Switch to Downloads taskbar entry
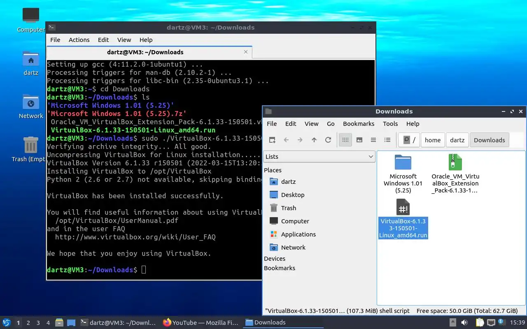Viewport: 527px width, 329px height. point(283,322)
